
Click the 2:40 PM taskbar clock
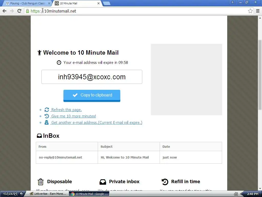tap(253, 194)
